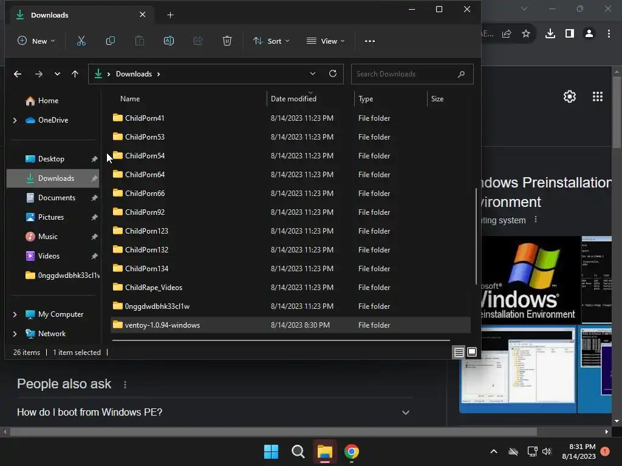This screenshot has height=466, width=622.
Task: Go back with the Back arrow
Action: [18, 74]
